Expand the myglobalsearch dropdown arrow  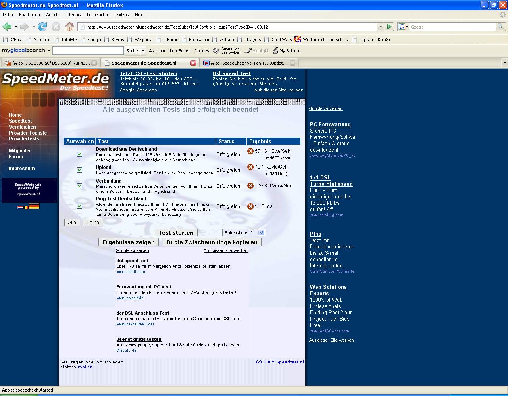coord(49,50)
